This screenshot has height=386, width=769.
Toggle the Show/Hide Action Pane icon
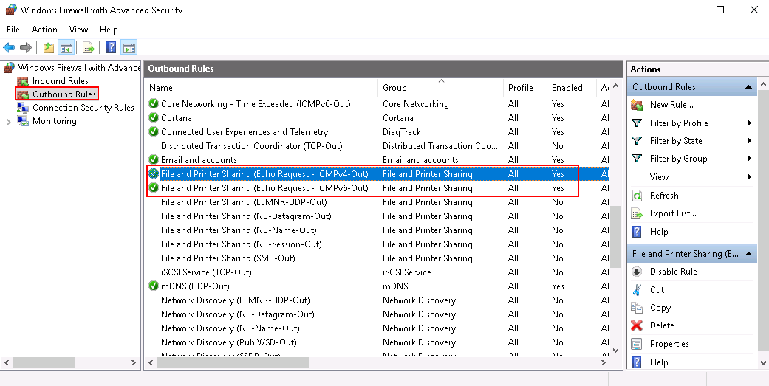(x=129, y=47)
